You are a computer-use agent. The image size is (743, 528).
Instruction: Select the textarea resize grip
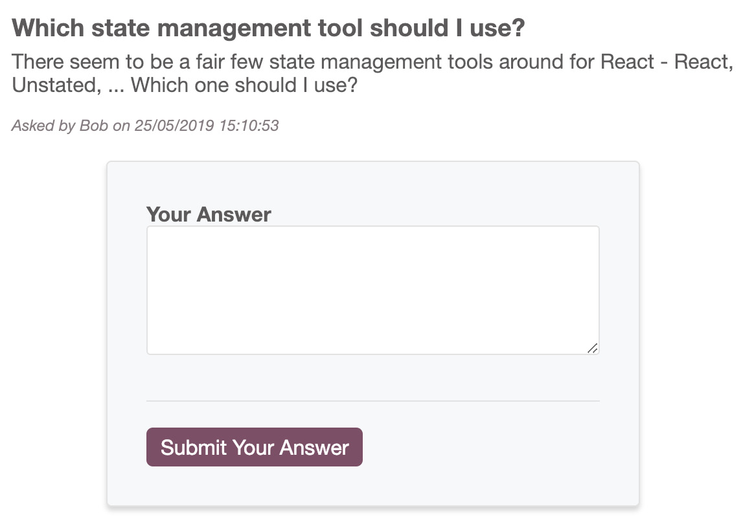(593, 349)
